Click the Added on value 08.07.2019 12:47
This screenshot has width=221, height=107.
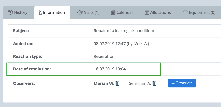pyautogui.click(x=110, y=44)
